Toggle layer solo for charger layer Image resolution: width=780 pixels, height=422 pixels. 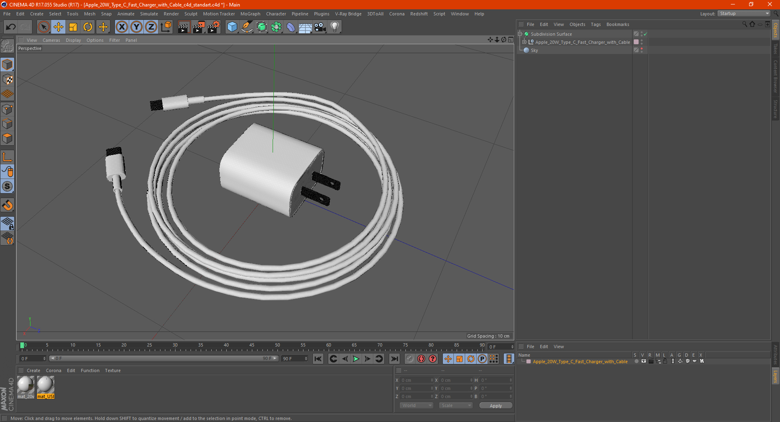point(636,361)
